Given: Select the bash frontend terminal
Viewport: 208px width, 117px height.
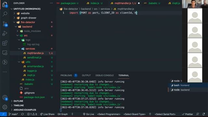Looking at the screenshot, I should (x=188, y=85).
